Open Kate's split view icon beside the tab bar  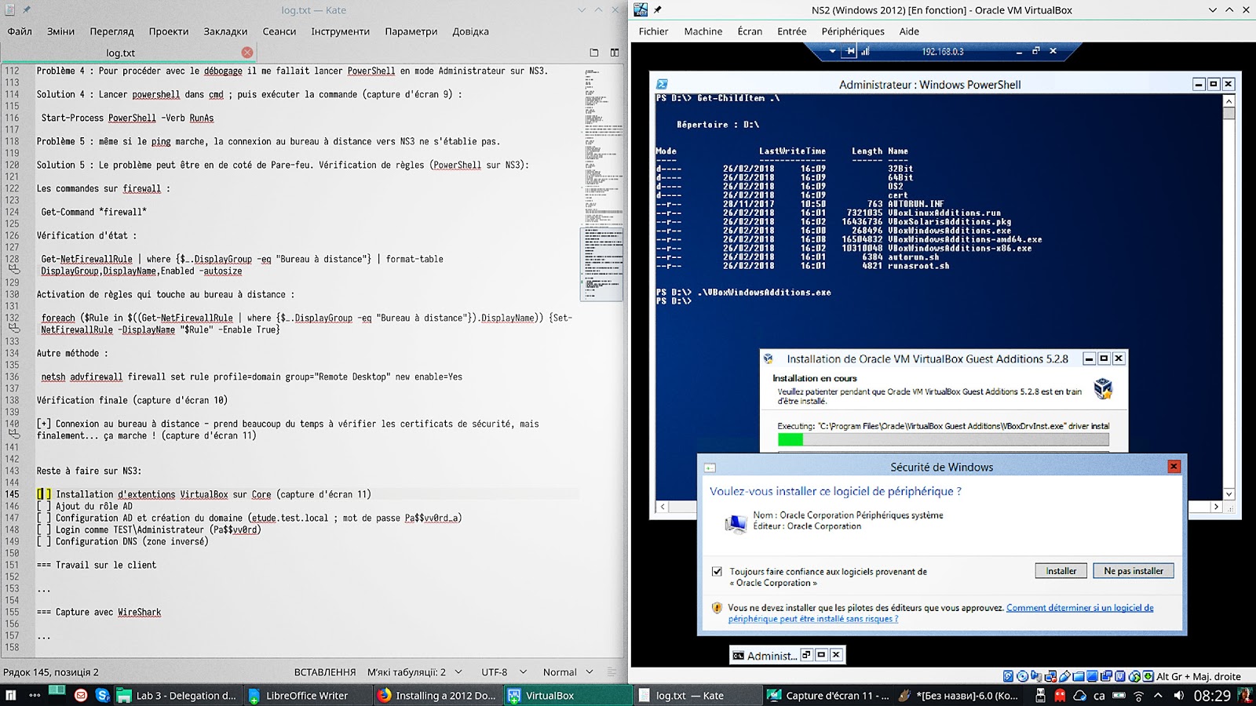coord(615,53)
